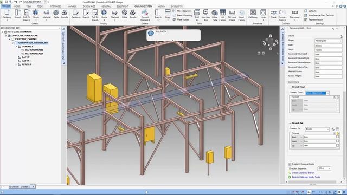Open the Create Material dropdown
Viewport: 347px width, 195px height.
point(47,20)
